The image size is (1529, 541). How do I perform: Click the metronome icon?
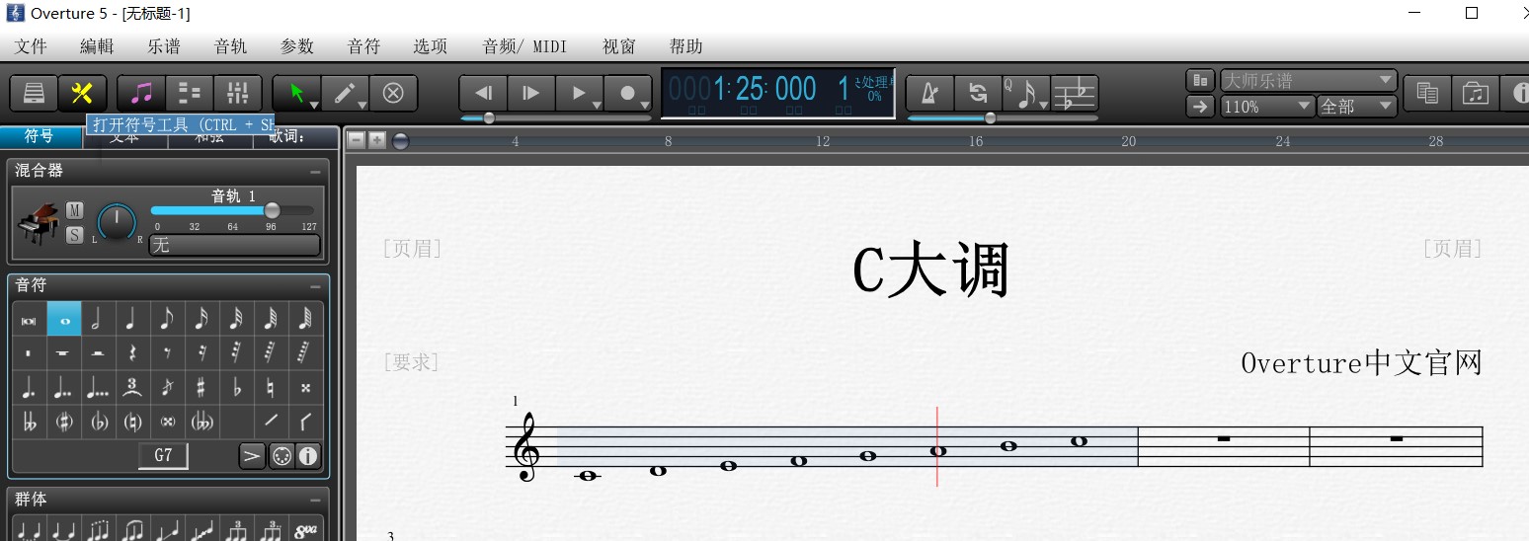pos(929,93)
